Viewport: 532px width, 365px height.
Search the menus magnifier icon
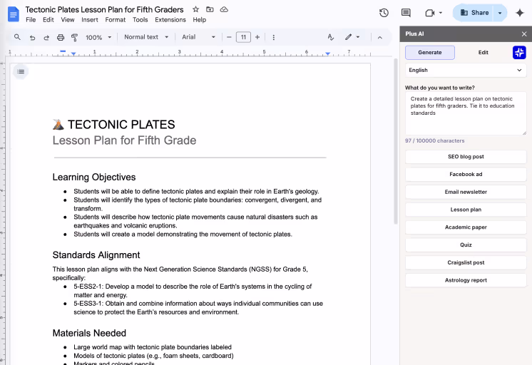coord(17,37)
